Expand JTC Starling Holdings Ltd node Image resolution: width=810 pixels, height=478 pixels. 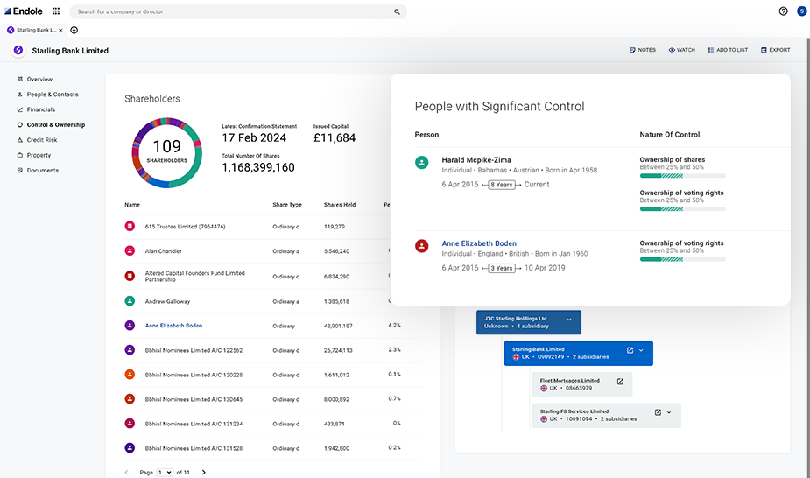569,320
